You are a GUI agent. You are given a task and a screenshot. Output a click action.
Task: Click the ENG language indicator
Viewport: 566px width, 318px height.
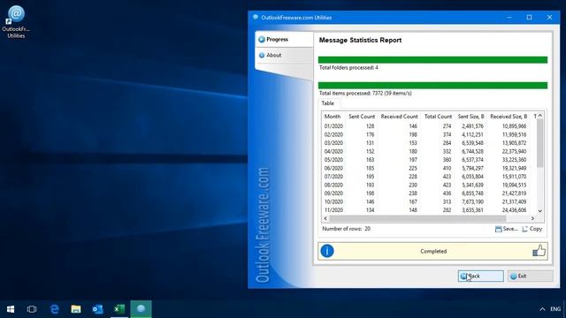555,309
